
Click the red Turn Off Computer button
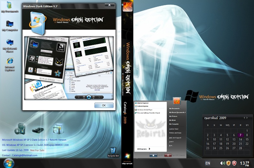(x=168, y=155)
